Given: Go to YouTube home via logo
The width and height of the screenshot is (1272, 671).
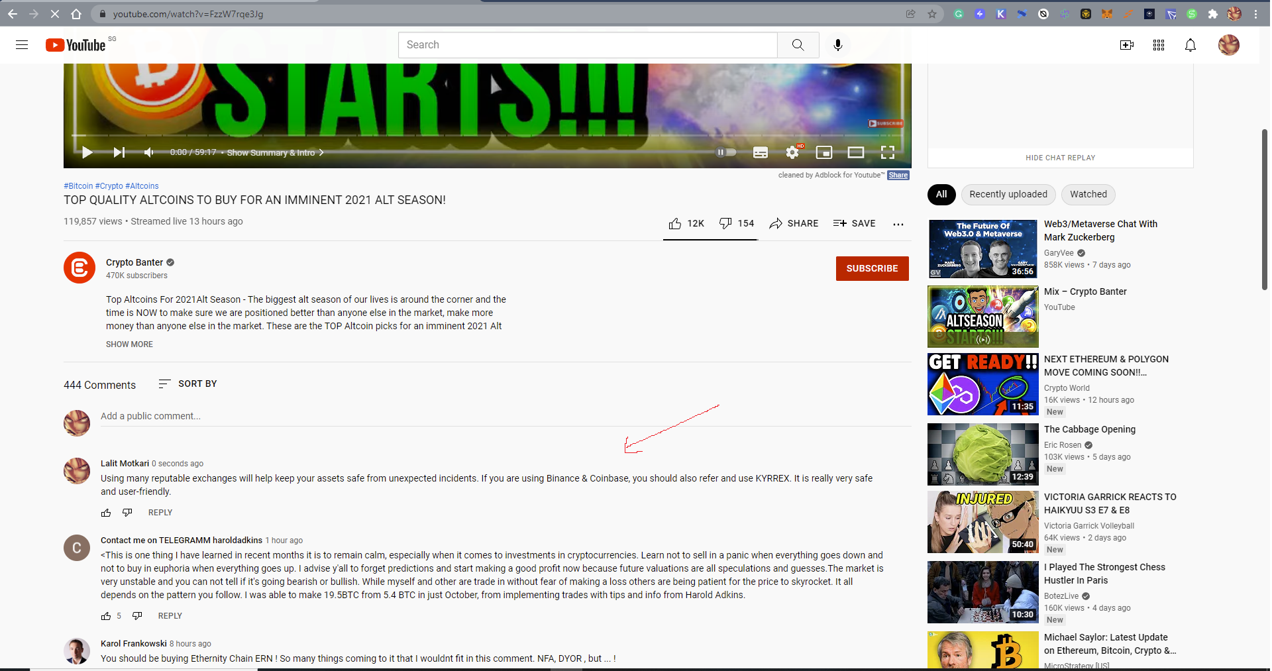Looking at the screenshot, I should pos(76,45).
